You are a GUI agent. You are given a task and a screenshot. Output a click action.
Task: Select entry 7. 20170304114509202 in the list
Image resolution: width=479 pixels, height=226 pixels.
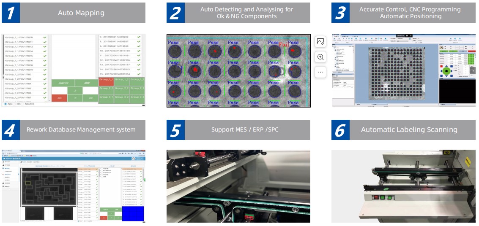117,38
